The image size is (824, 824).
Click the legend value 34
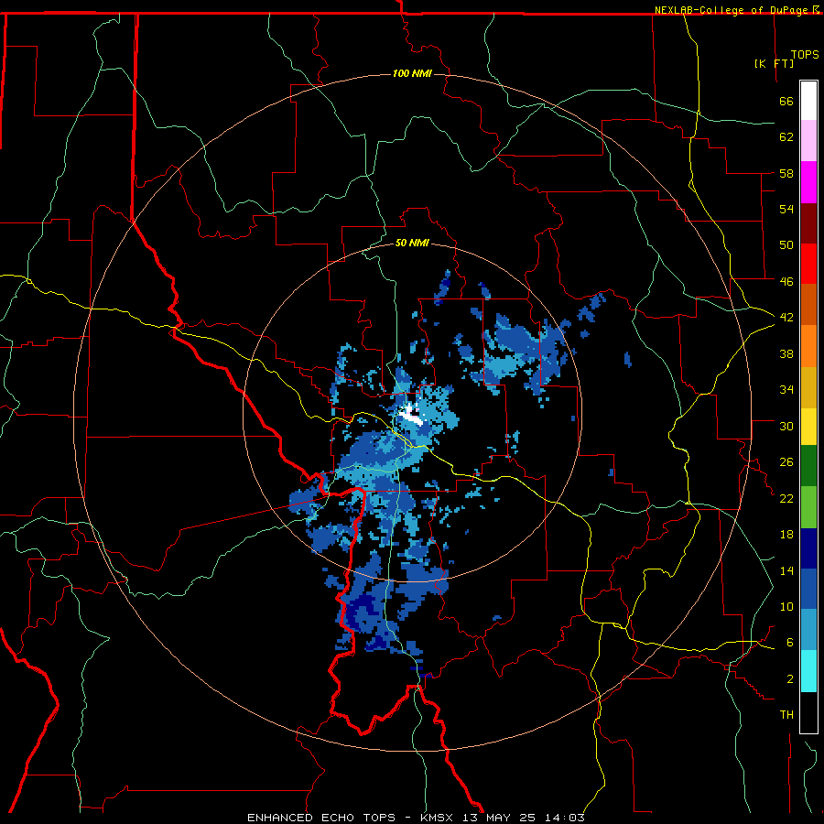[786, 390]
